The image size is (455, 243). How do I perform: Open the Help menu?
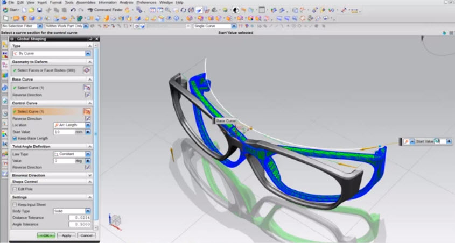(179, 2)
